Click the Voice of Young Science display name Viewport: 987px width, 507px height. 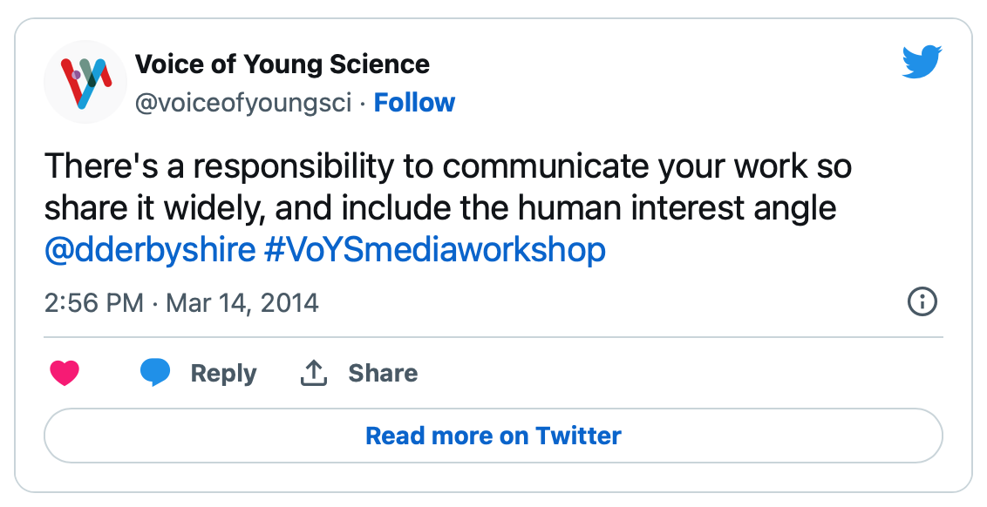click(x=282, y=64)
